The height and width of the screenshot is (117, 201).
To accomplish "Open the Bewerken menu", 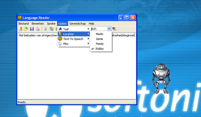I will 38,24.
